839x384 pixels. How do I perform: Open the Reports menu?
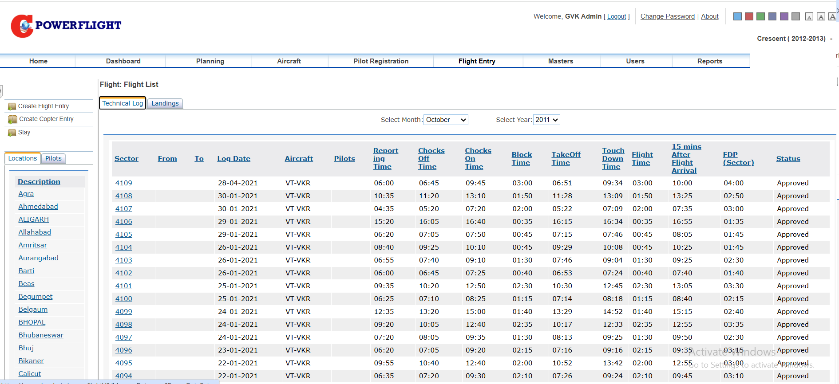coord(709,61)
